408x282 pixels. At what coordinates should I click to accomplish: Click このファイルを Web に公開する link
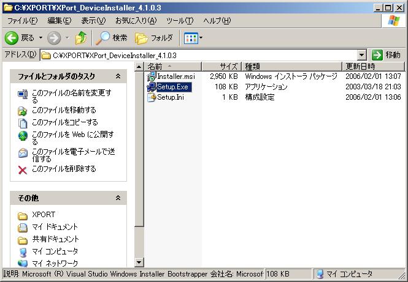pyautogui.click(x=73, y=138)
